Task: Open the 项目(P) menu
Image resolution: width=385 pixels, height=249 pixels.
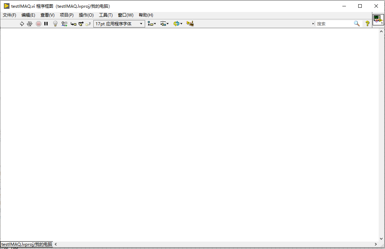Action: (67, 15)
